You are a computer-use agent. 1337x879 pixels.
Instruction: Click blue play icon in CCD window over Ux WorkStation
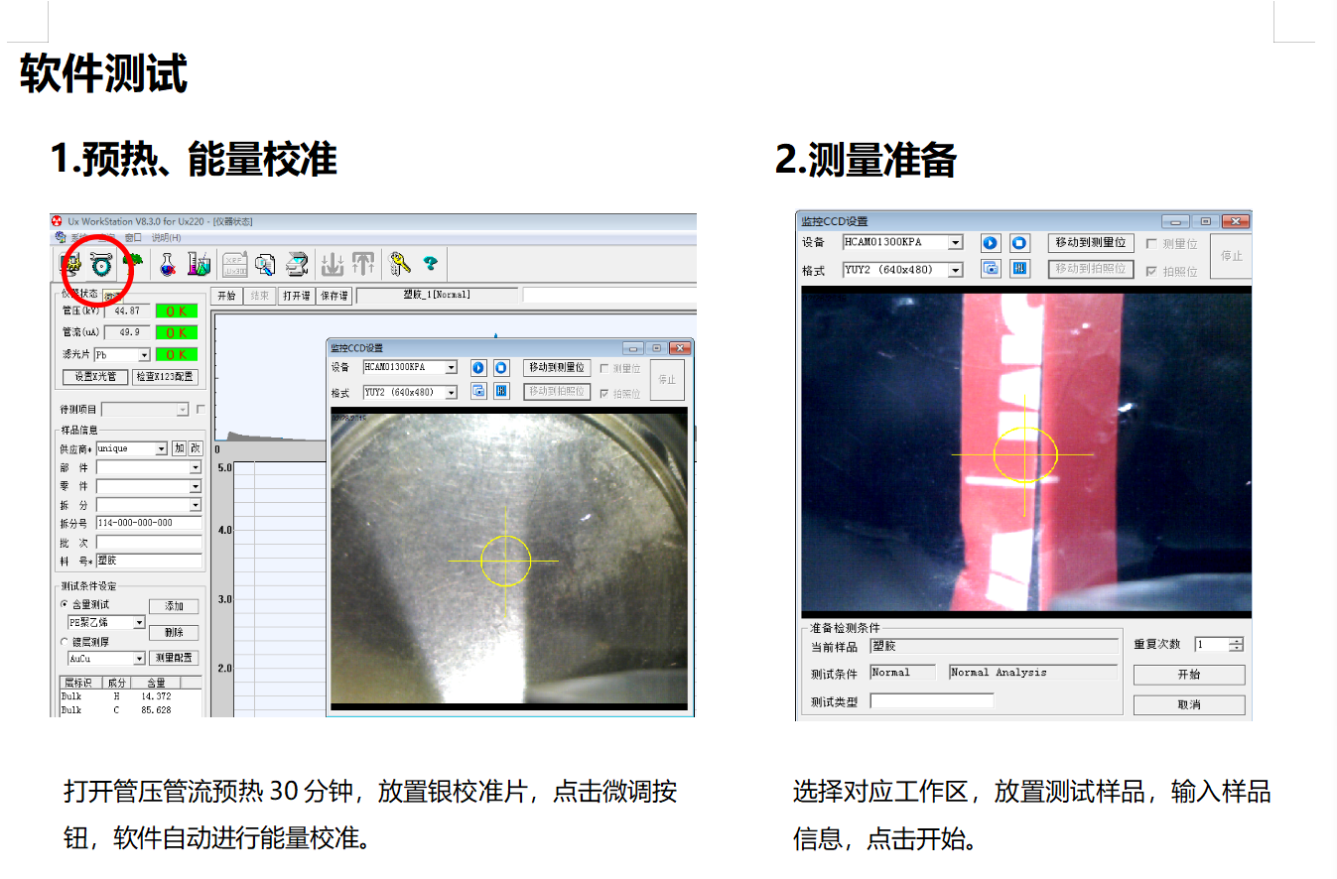pyautogui.click(x=477, y=367)
